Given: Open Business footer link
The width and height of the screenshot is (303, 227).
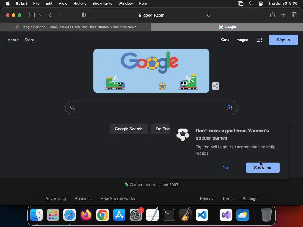Looking at the screenshot, I should [x=83, y=199].
